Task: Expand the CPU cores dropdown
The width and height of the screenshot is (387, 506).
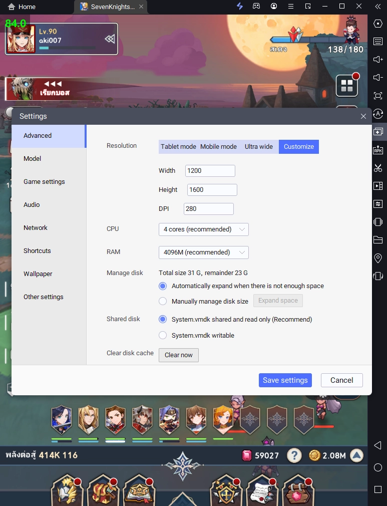Action: pos(203,229)
